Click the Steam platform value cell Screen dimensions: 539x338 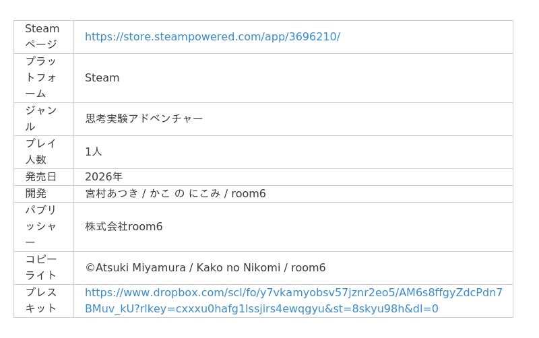102,77
